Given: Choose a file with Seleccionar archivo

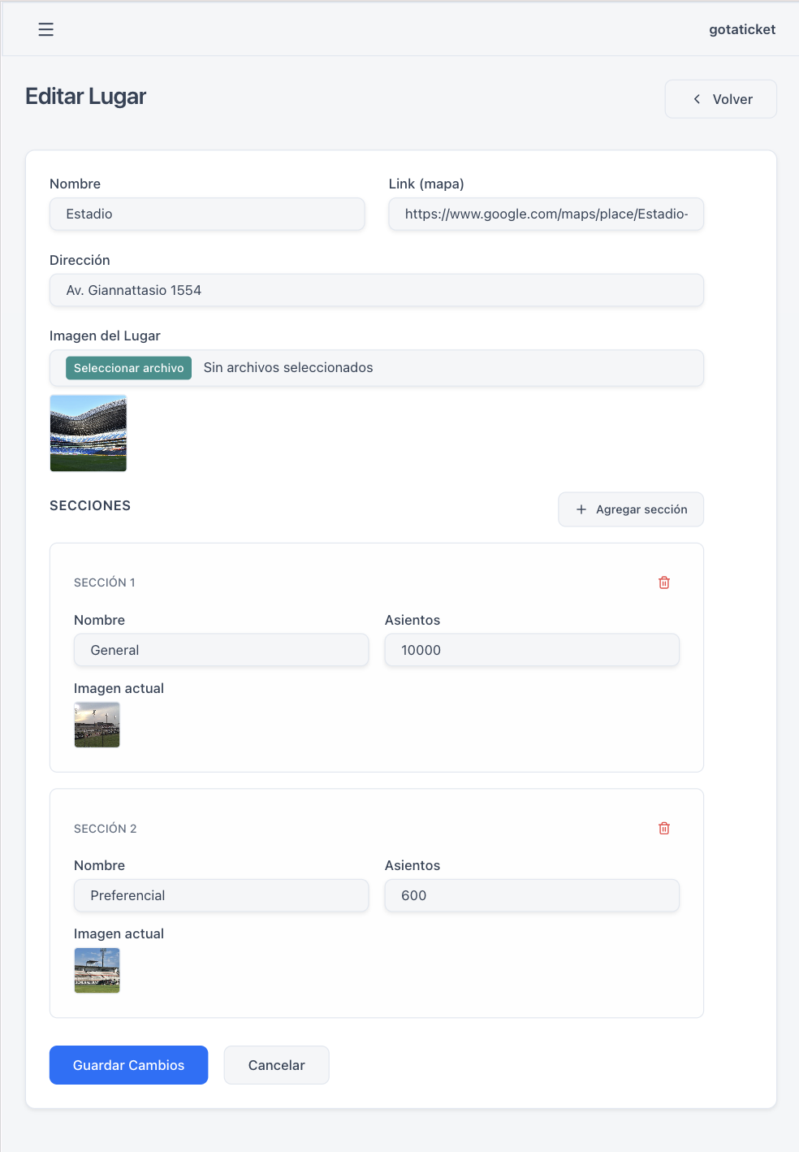Looking at the screenshot, I should pos(128,368).
